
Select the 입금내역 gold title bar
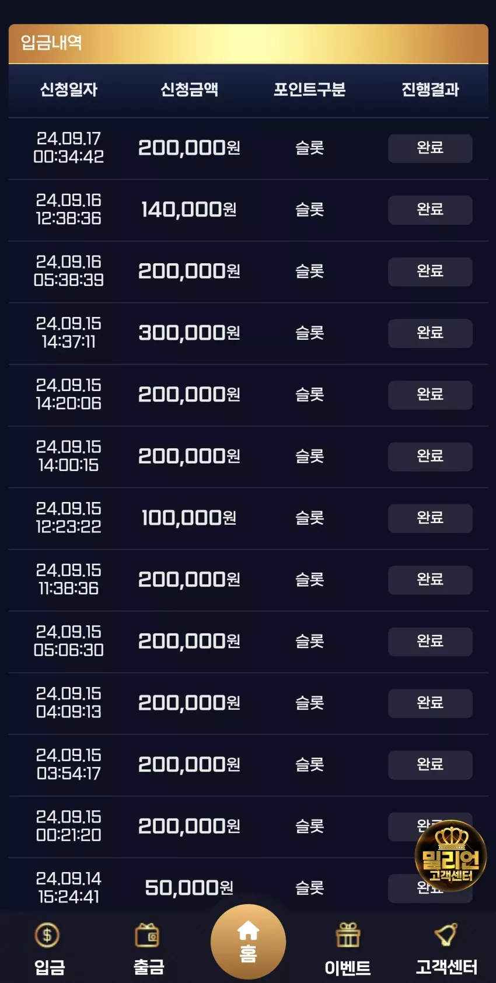tap(249, 44)
